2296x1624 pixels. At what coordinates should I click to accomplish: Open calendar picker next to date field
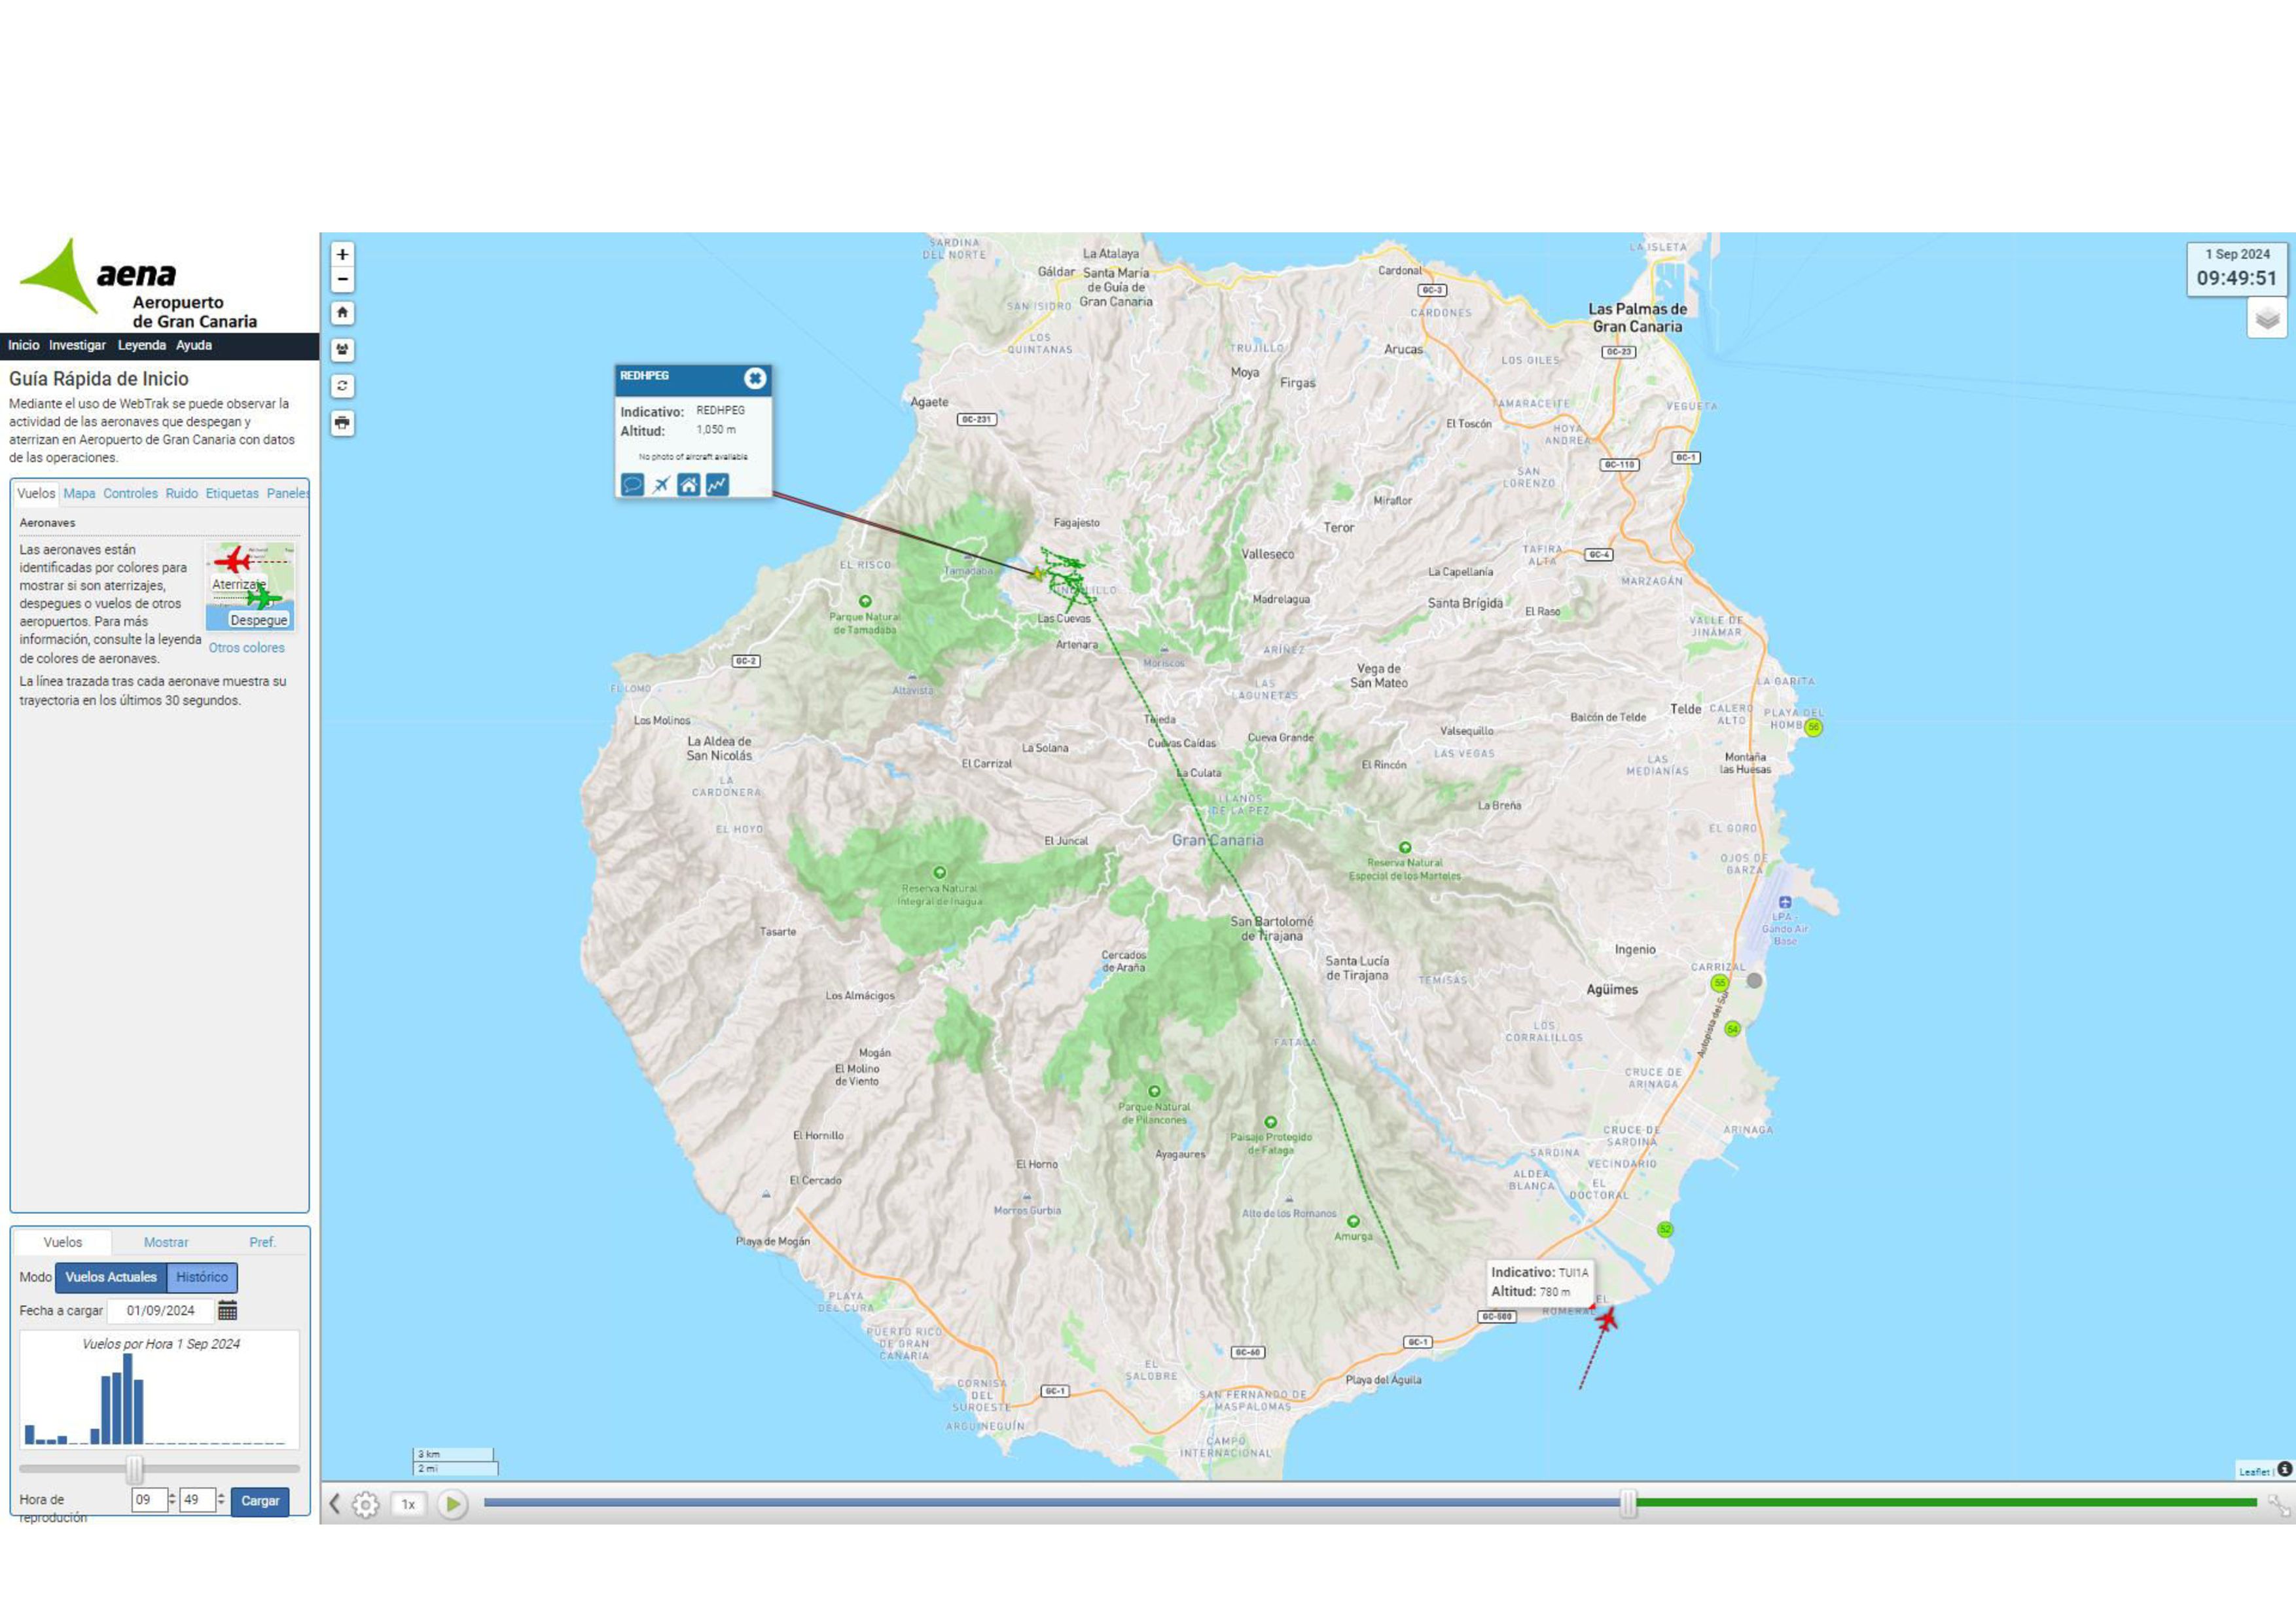click(x=227, y=1310)
